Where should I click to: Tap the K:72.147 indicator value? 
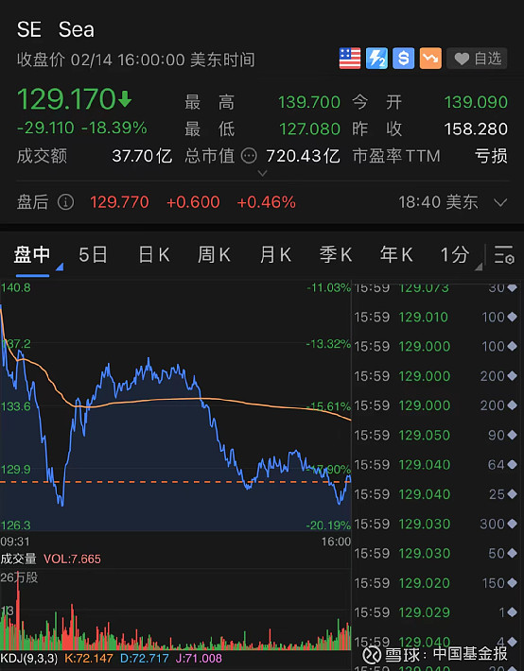pos(89,658)
